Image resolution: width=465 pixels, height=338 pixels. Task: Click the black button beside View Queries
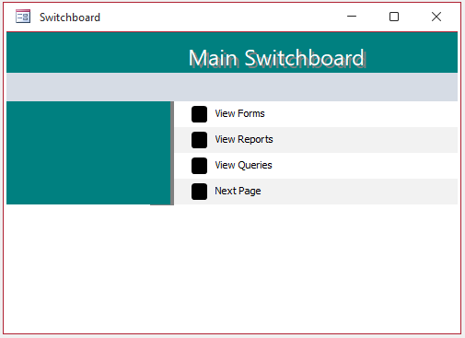(x=199, y=166)
